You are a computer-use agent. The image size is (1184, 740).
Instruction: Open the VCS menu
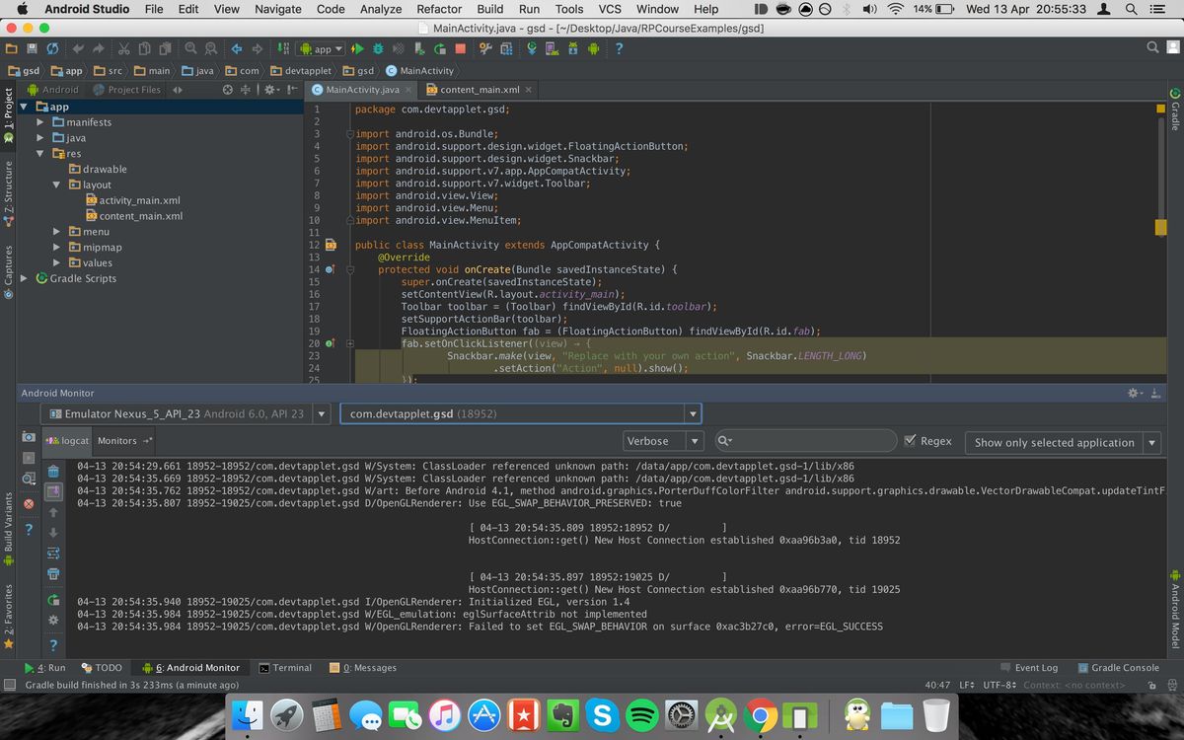[610, 9]
